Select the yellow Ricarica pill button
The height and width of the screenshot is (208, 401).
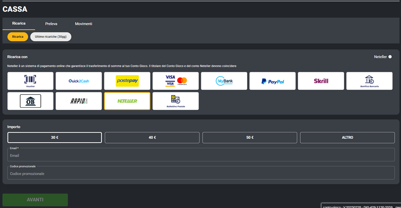click(17, 37)
